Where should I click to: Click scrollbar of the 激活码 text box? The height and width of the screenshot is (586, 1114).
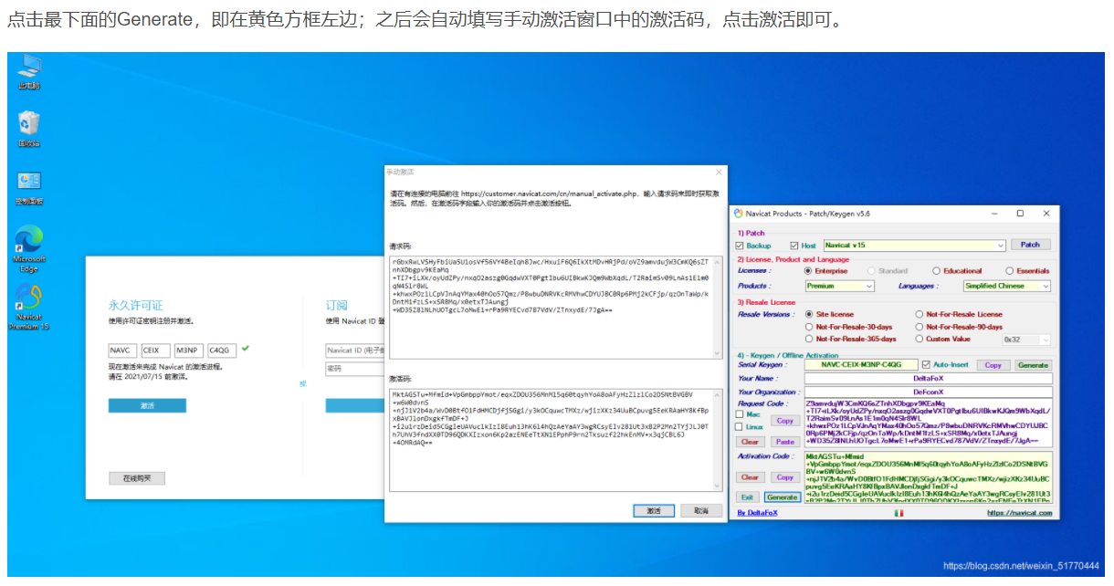click(x=715, y=441)
